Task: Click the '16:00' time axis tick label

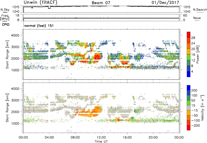Action: click(127, 138)
